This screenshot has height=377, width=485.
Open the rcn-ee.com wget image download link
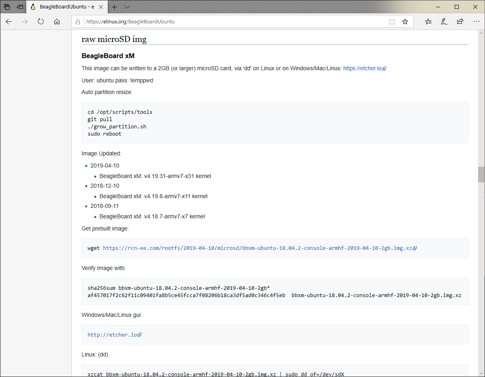pos(257,248)
